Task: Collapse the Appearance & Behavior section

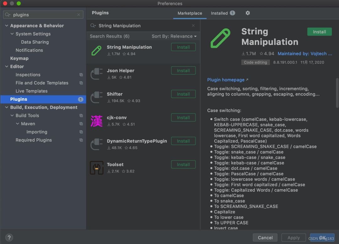Action: tap(7, 26)
